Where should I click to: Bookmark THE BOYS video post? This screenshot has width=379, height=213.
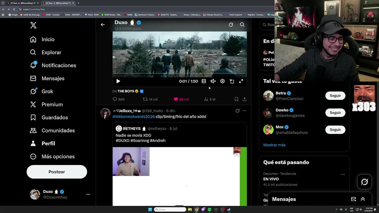click(236, 99)
